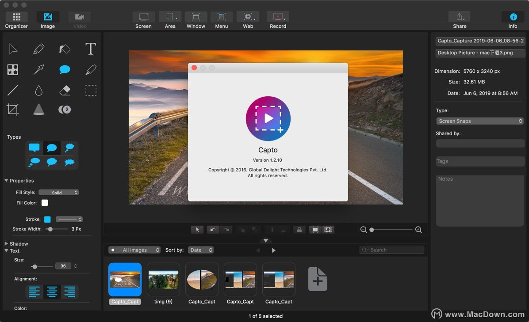This screenshot has height=322, width=529.
Task: Pick the Eraser tool
Action: tap(65, 91)
